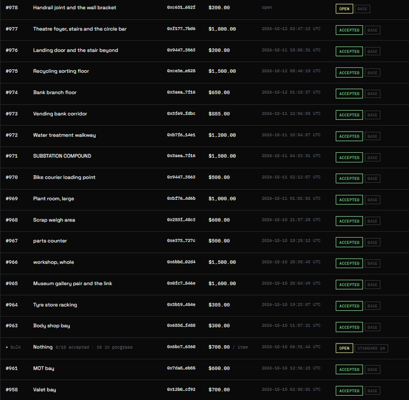The width and height of the screenshot is (409, 400).
Task: Click address 0xbf76…4d6b
Action: (x=181, y=198)
